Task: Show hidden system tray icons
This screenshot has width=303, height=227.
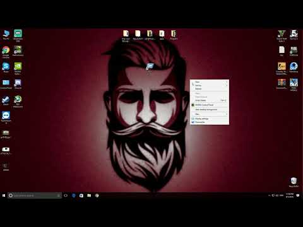Action: point(269,195)
